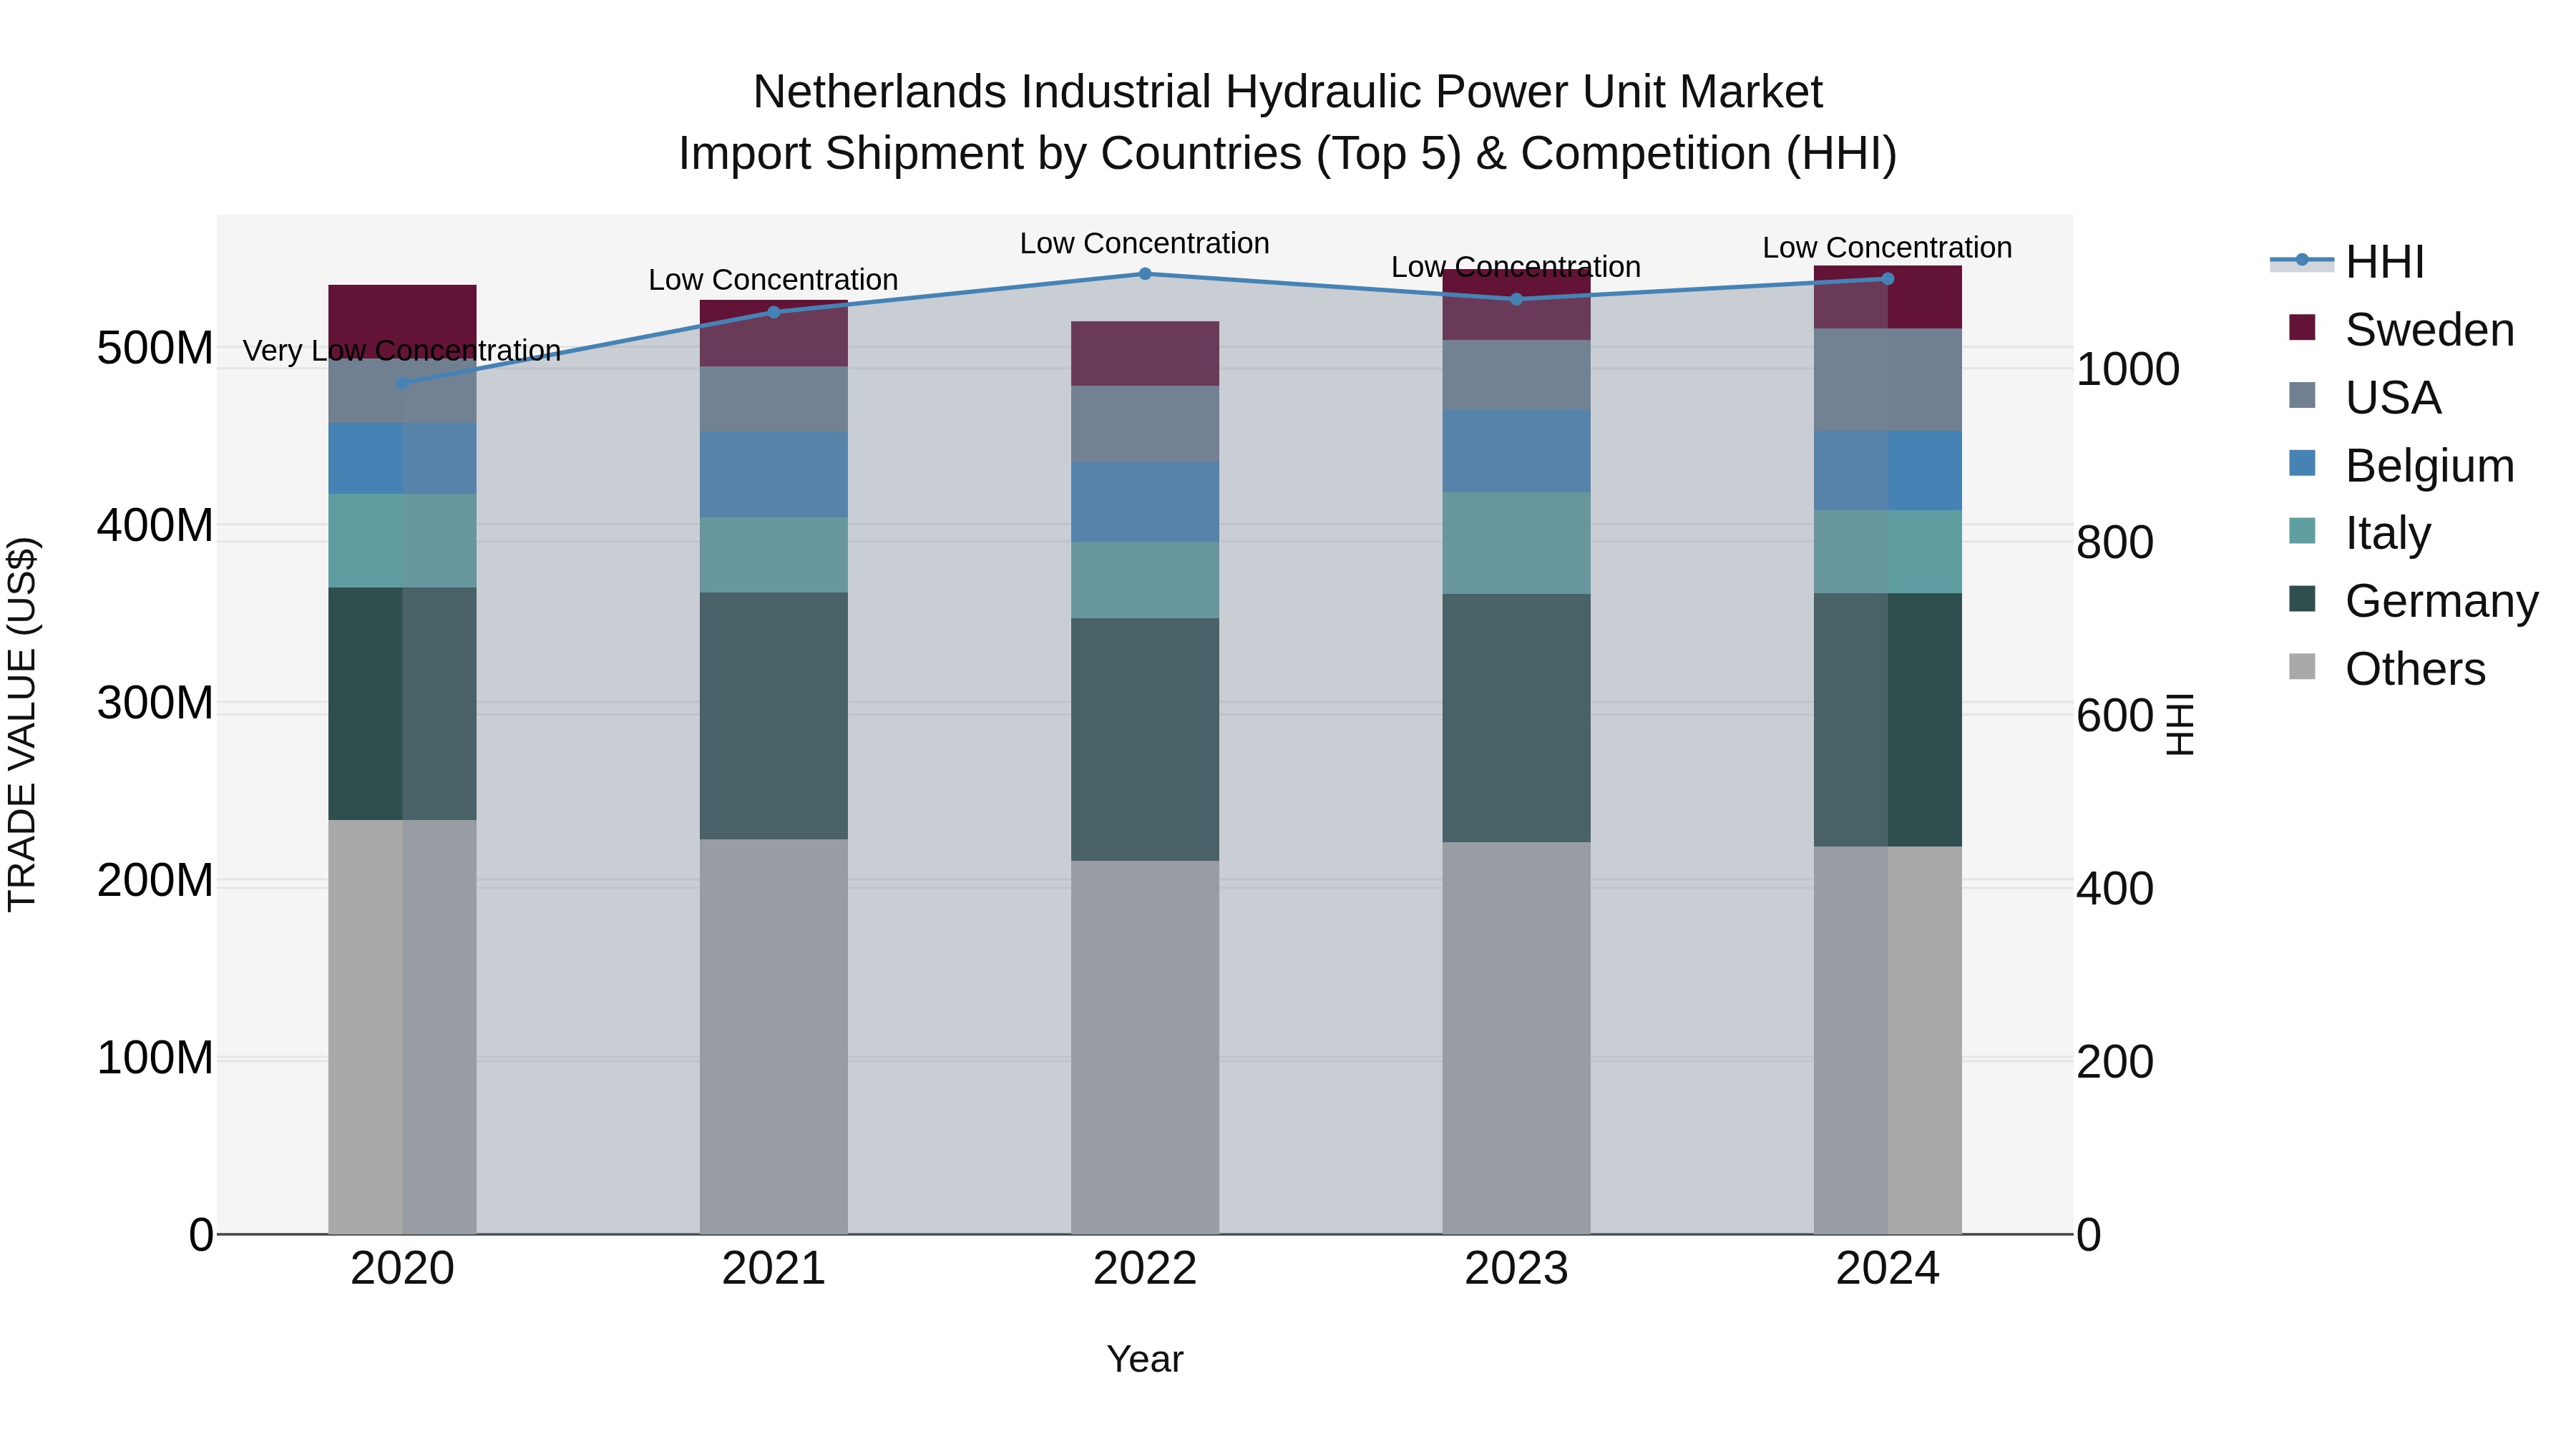Viewport: 2576px width, 1449px height.
Task: Click the 2023 Belgium bar segment
Action: coord(1516,451)
